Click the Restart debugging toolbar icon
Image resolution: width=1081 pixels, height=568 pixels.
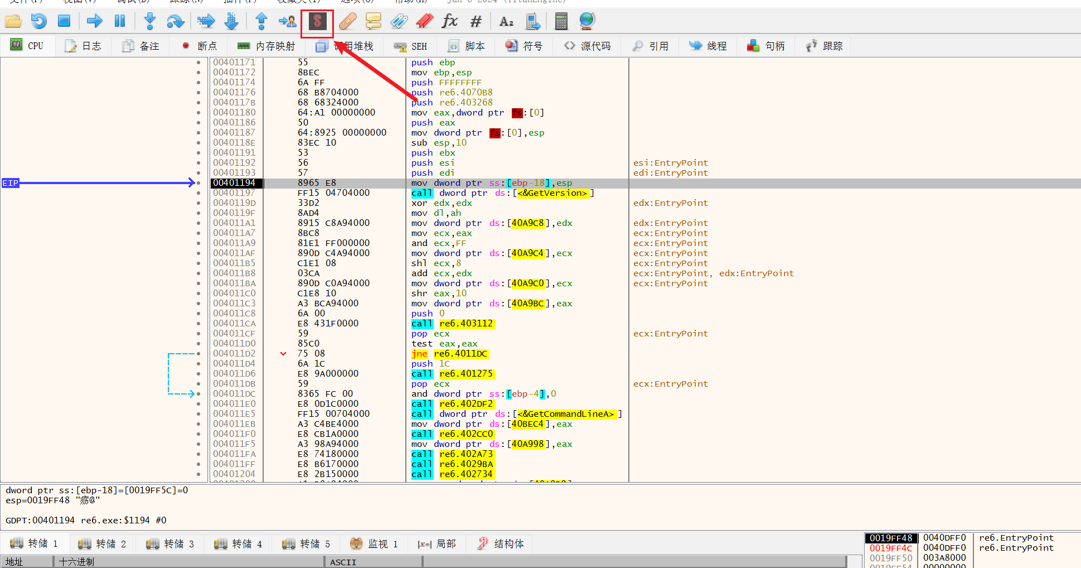pyautogui.click(x=38, y=22)
